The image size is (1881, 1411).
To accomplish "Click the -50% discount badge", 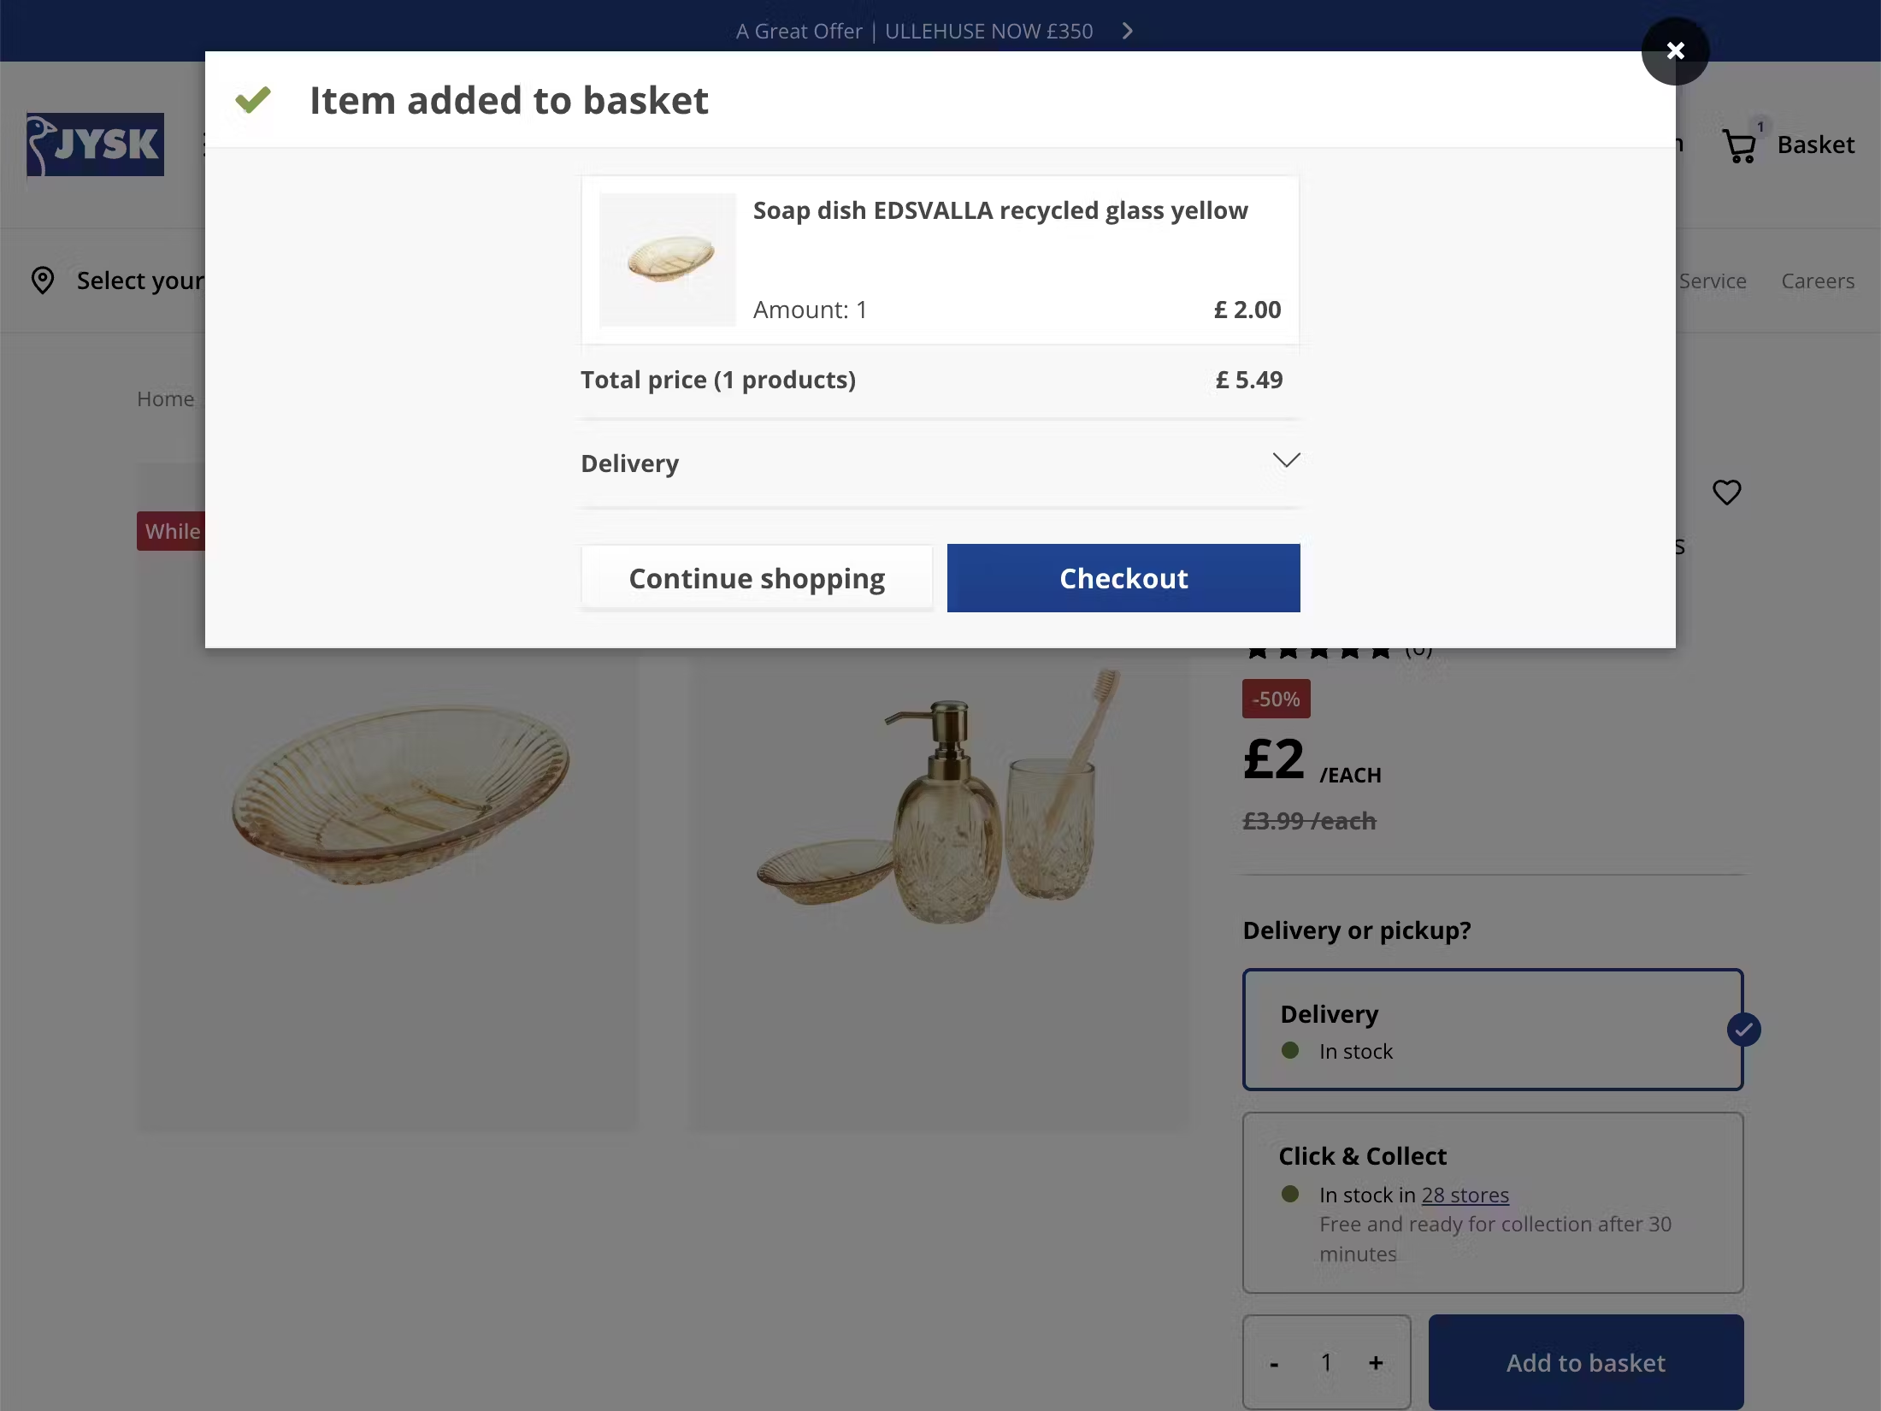I will (1276, 700).
